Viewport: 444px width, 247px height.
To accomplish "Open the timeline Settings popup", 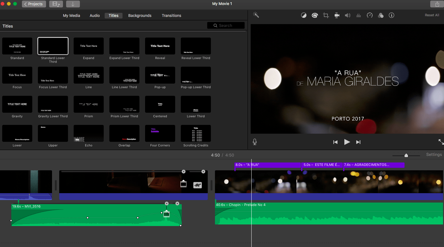I will 434,155.
